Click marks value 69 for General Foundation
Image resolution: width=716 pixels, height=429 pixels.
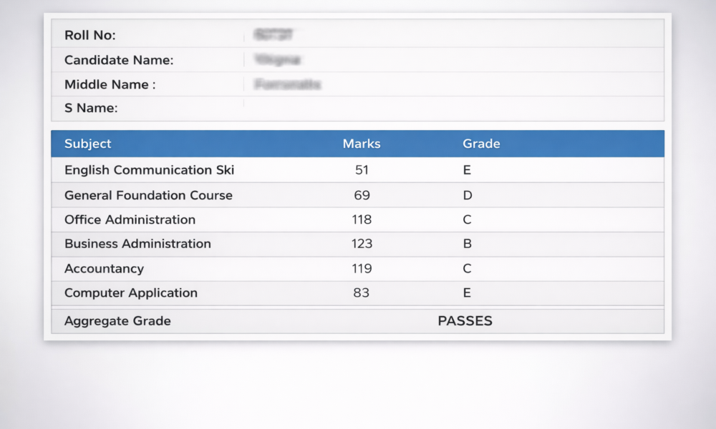click(362, 195)
